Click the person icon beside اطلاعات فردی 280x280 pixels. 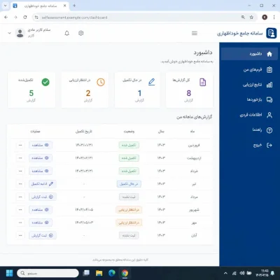pos(269,115)
